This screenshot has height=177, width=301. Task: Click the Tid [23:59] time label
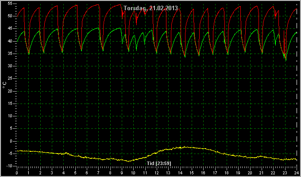[159, 163]
